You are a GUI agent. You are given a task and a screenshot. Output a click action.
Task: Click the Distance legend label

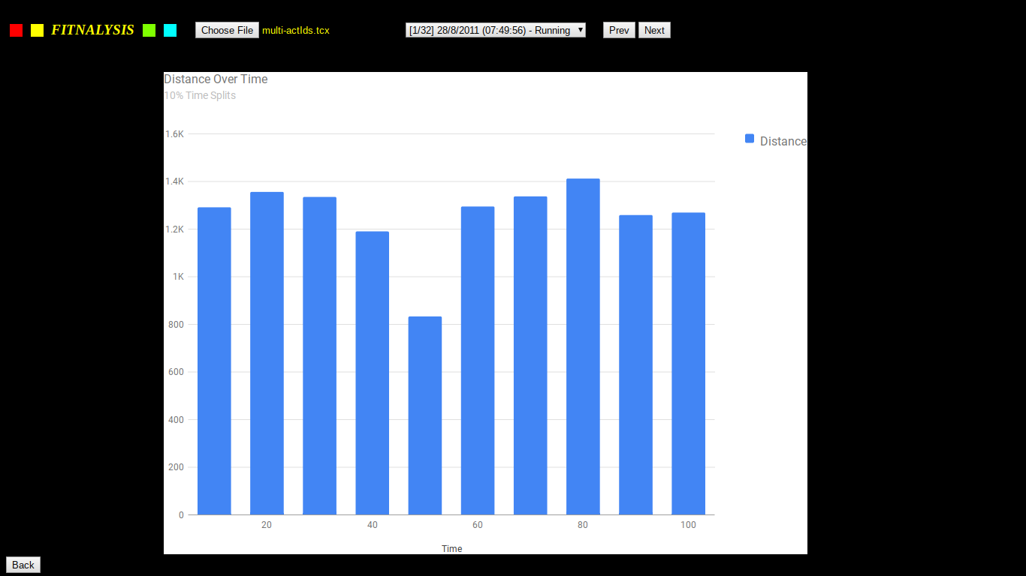point(783,141)
